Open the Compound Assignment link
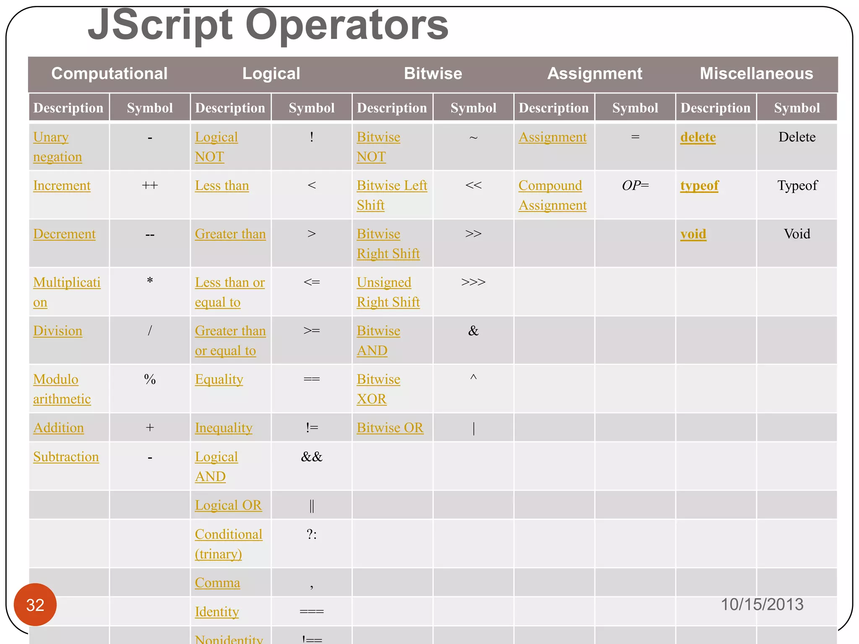The width and height of the screenshot is (859, 644). coord(552,195)
